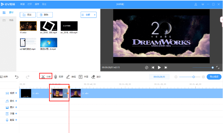
Task: Click the zoom-in plus icon beside timeline slider
Action: pyautogui.click(x=203, y=77)
